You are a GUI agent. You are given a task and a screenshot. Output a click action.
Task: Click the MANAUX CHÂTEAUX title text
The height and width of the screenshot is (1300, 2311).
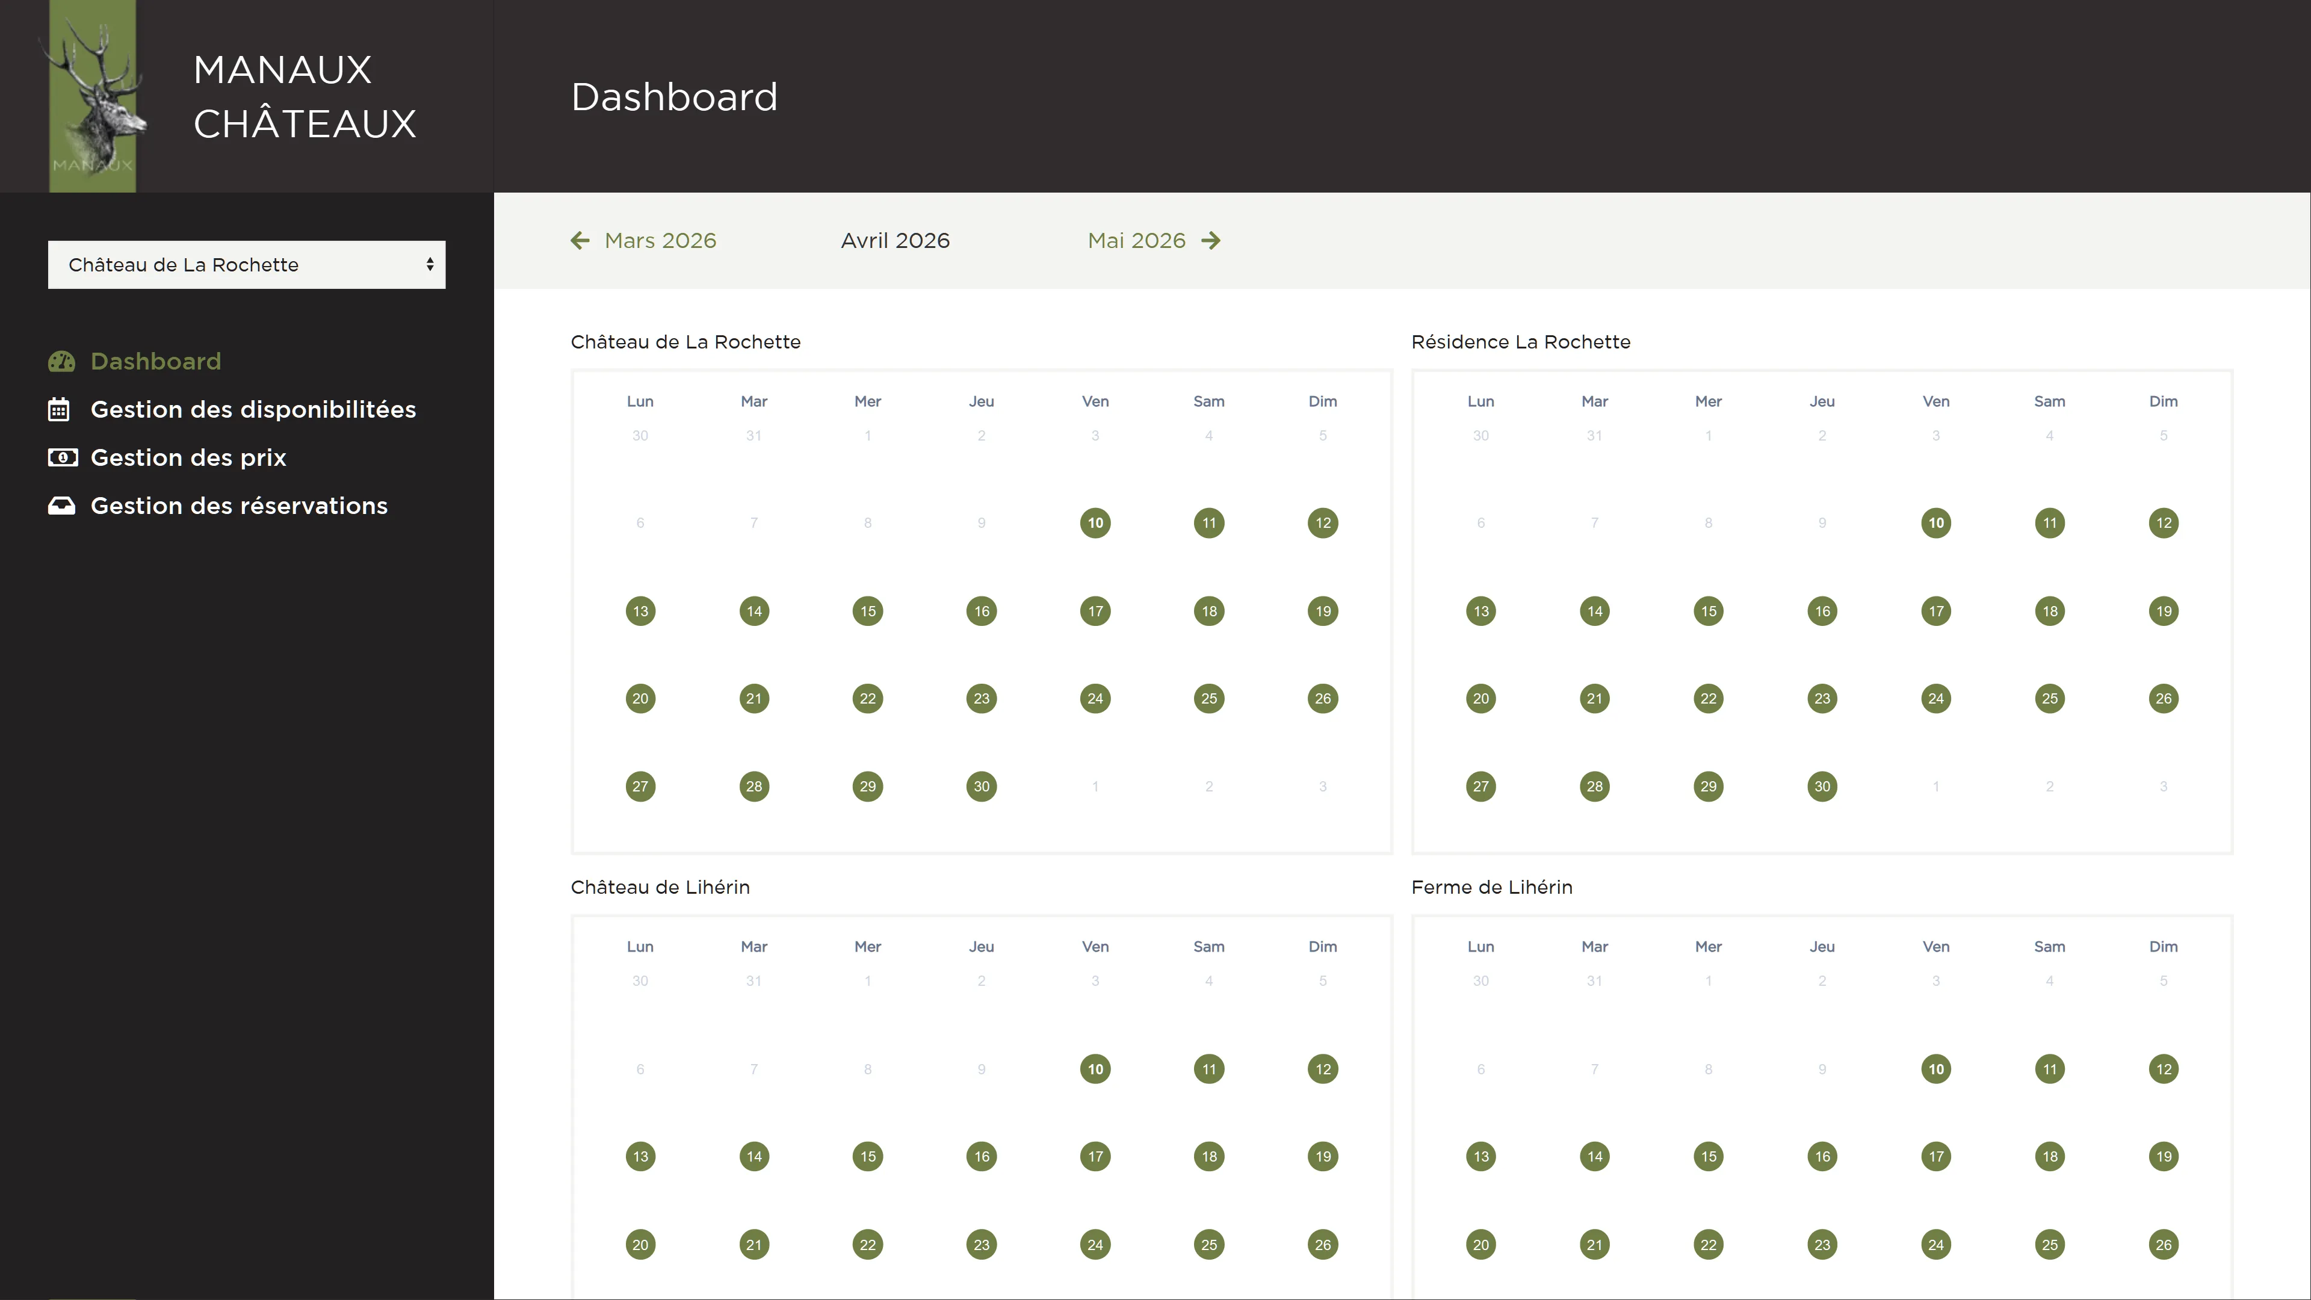tap(304, 96)
